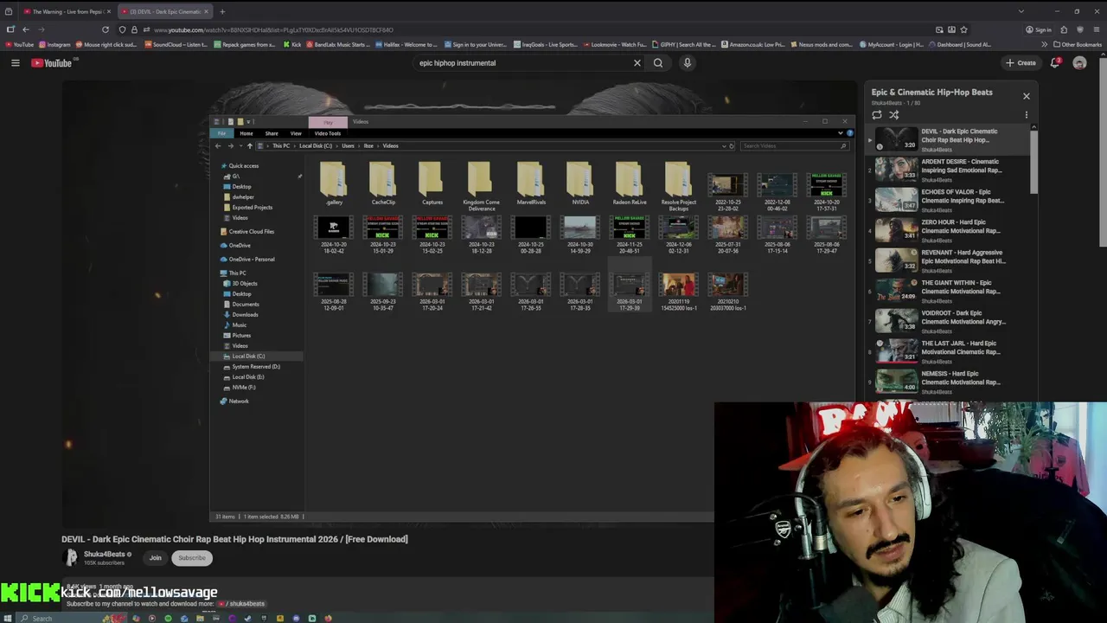
Task: Select the MarvelRivals folder
Action: click(531, 184)
